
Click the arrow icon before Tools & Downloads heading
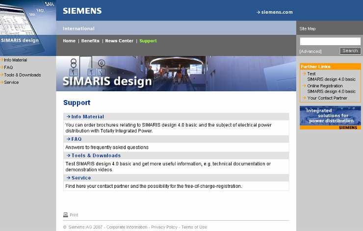click(68, 155)
